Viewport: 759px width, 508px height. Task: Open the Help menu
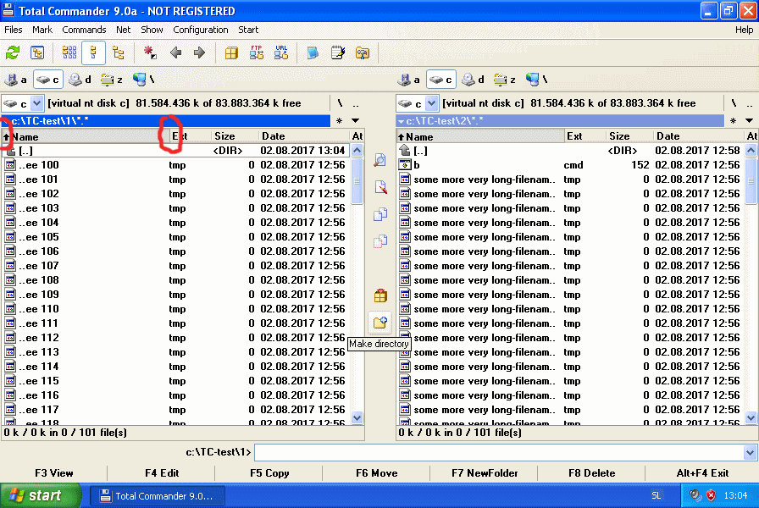pyautogui.click(x=744, y=30)
